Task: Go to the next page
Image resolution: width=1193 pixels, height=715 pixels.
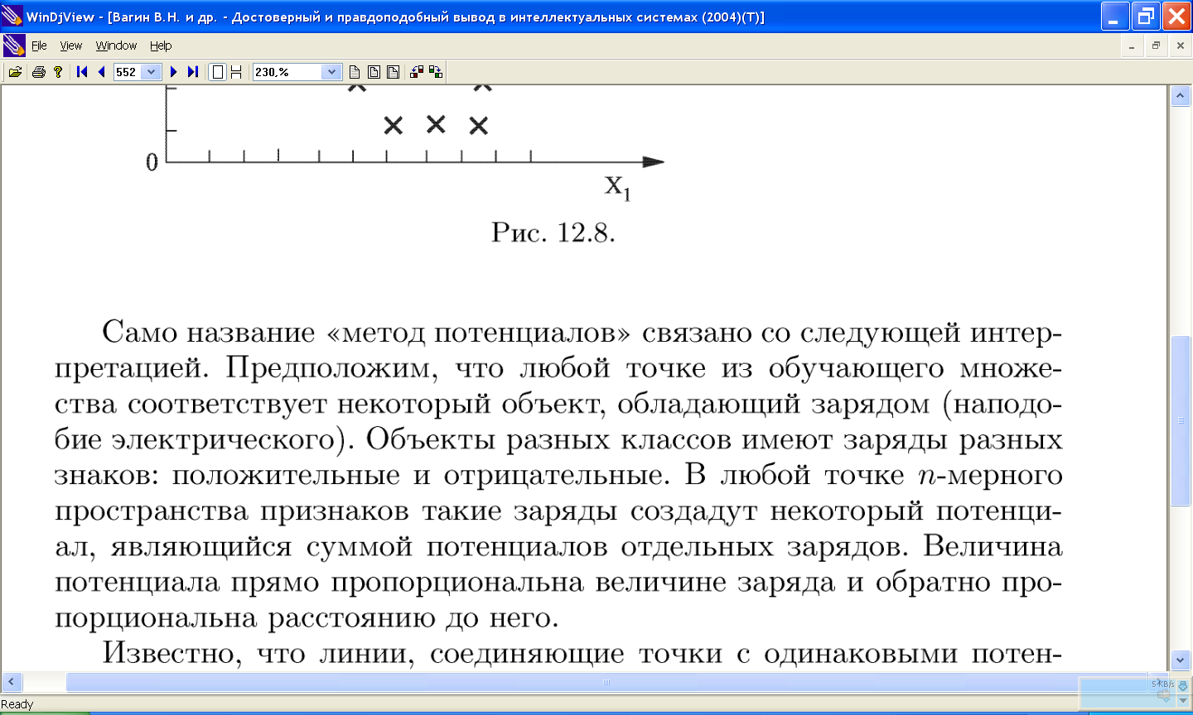Action: pyautogui.click(x=173, y=72)
